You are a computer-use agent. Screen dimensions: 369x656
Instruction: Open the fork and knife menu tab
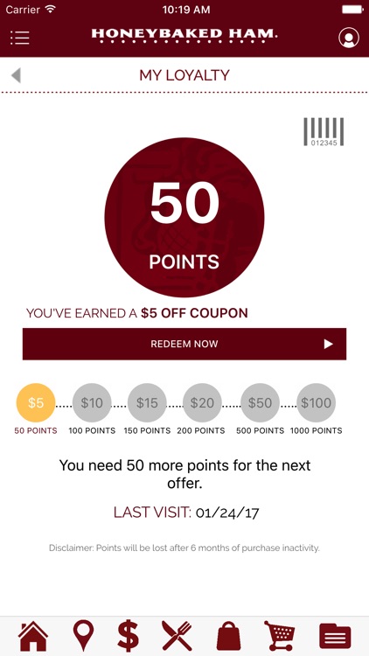[x=177, y=636]
